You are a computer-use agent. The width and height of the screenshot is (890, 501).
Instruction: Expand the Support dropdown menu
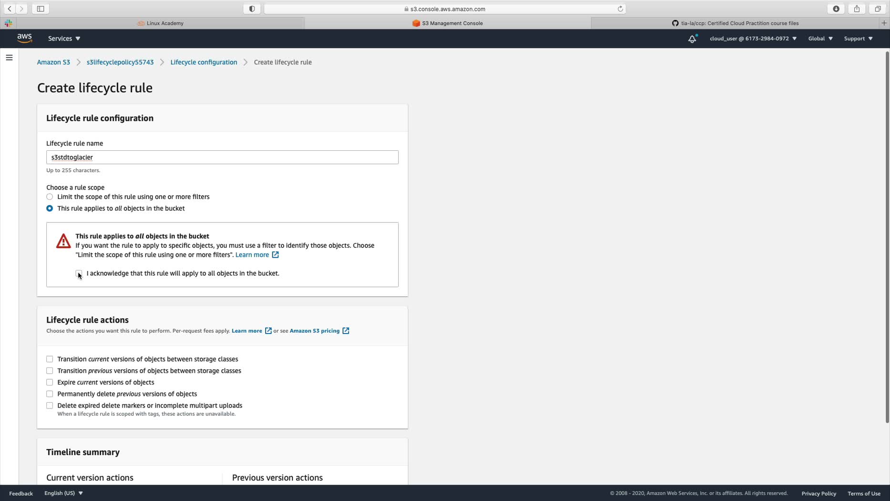[x=858, y=39]
